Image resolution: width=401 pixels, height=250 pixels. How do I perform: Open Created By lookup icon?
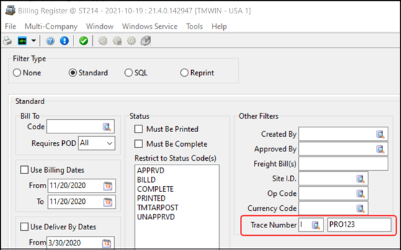(380, 134)
